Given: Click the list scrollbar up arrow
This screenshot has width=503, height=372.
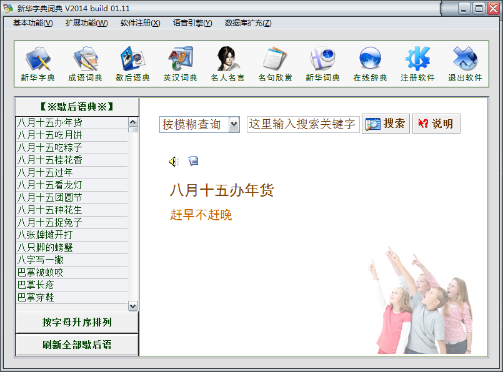Looking at the screenshot, I should [x=133, y=122].
